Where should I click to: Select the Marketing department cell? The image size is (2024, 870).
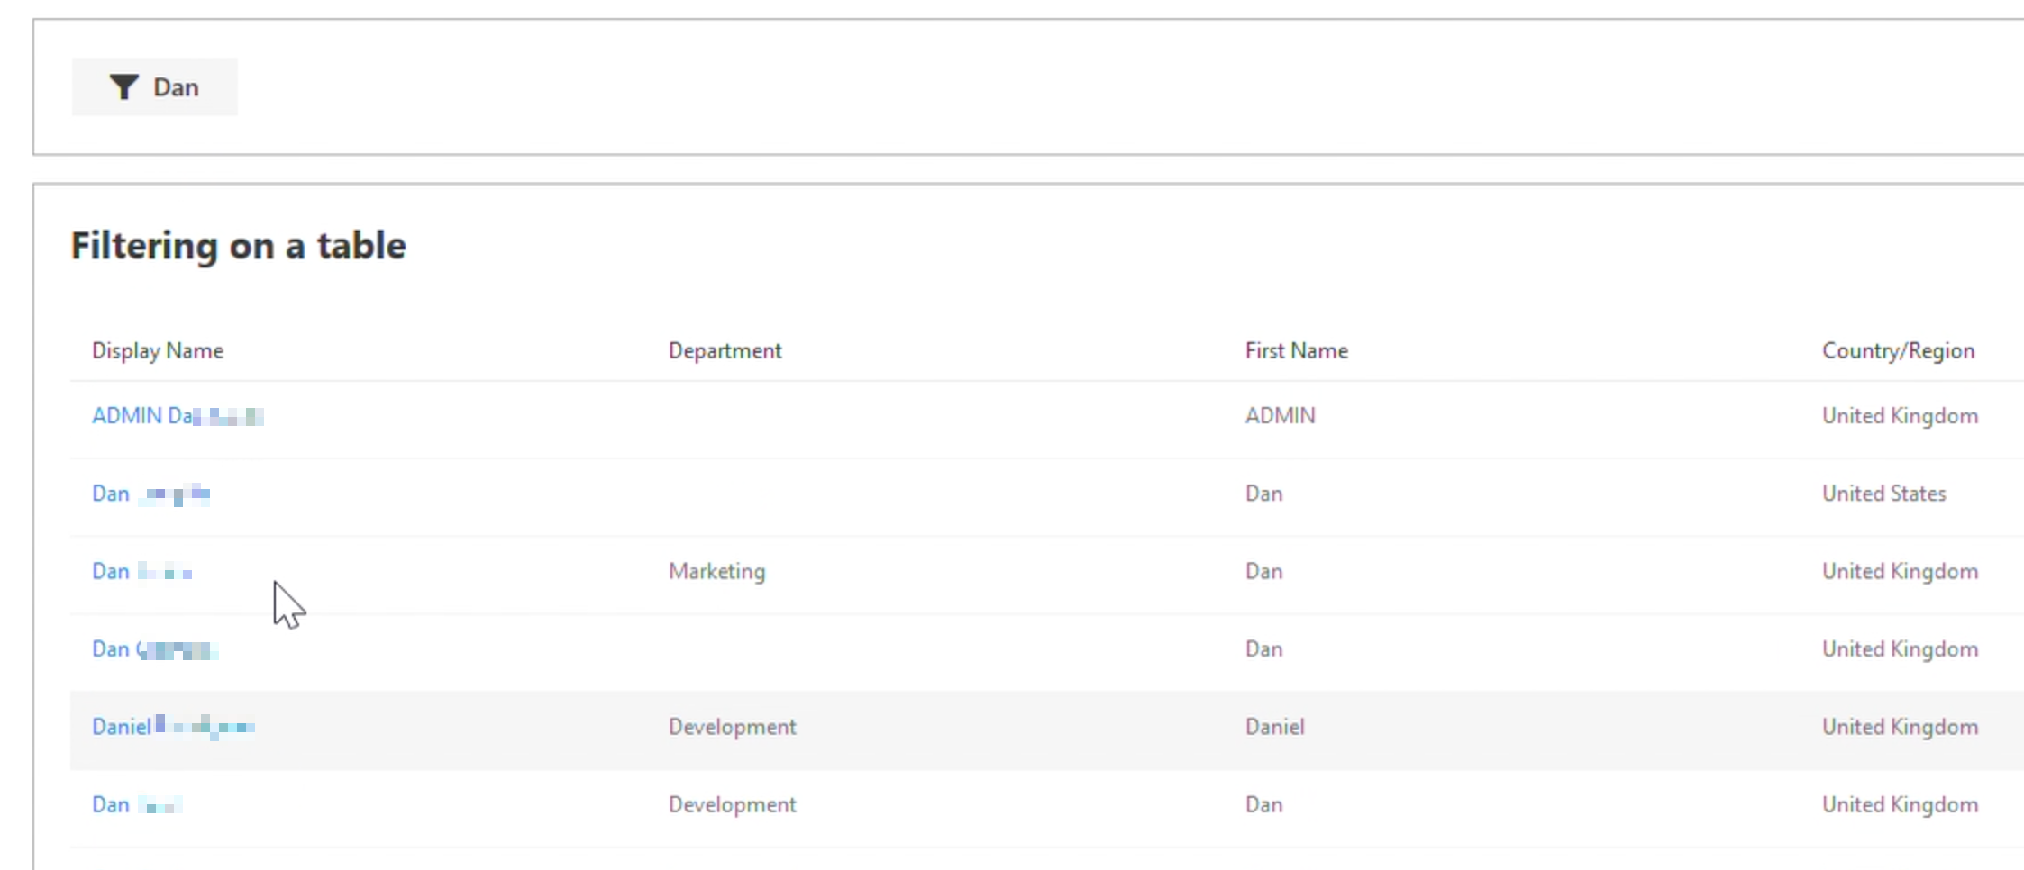tap(716, 572)
